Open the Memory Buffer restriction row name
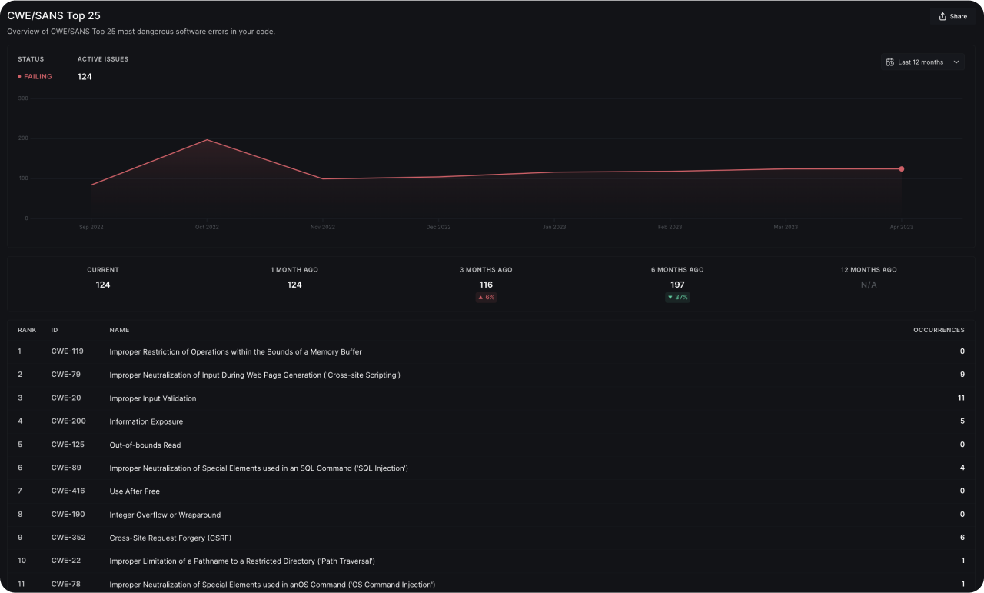 [x=235, y=351]
